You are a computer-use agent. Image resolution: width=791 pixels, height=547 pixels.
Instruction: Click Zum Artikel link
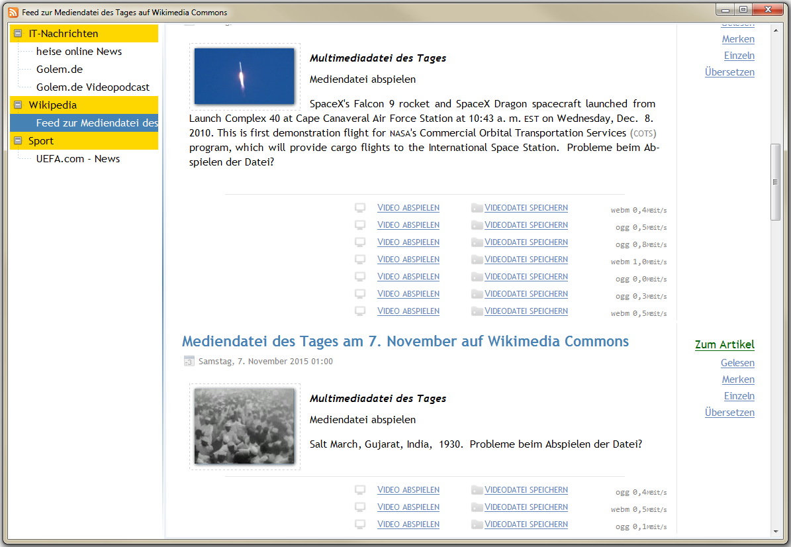pos(724,344)
